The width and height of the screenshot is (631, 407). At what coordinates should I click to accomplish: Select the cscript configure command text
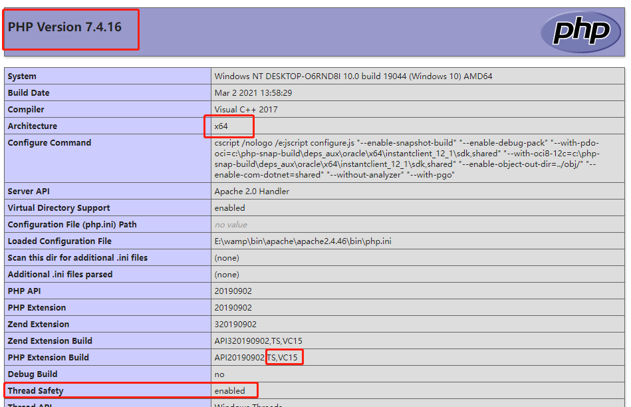point(407,159)
